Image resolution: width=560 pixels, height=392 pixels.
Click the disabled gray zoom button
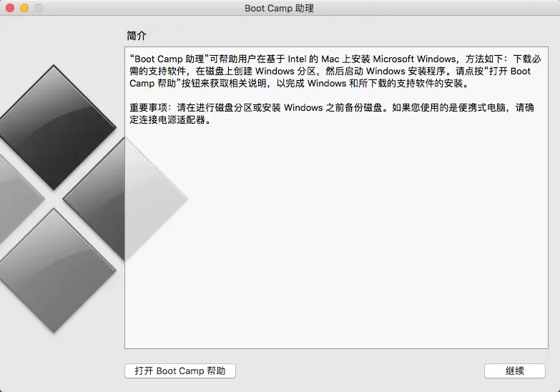(x=39, y=8)
